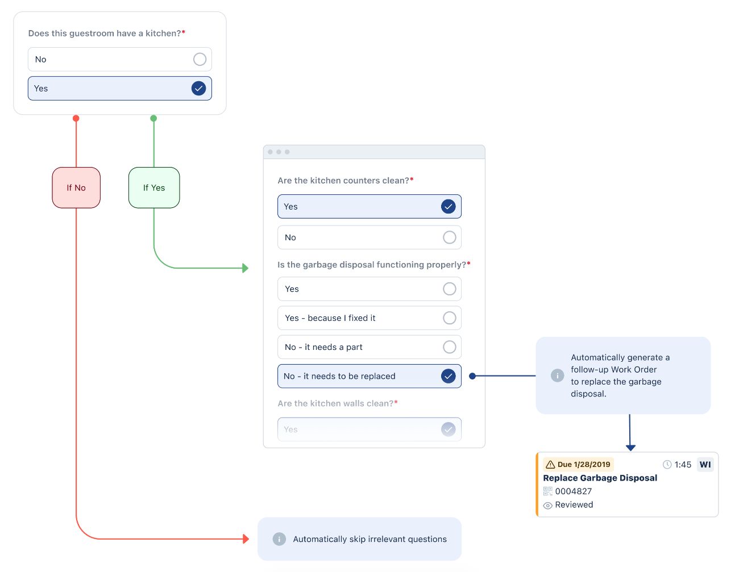The image size is (739, 572).
Task: Open the Replace Garbage Disposal work order
Action: coord(600,478)
